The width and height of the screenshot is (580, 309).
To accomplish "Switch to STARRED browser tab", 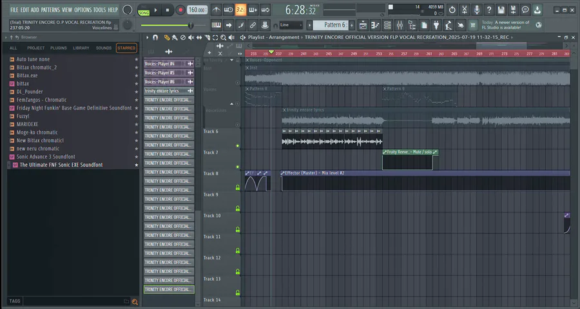I will pyautogui.click(x=126, y=48).
